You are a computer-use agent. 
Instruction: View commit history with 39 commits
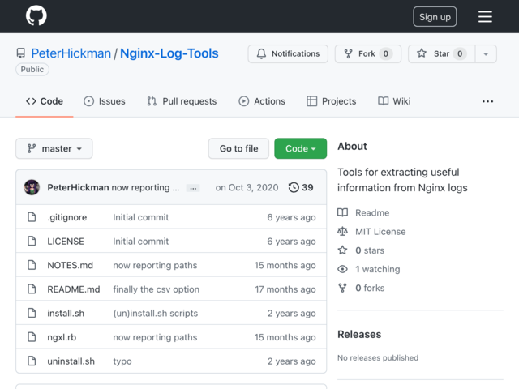point(301,187)
